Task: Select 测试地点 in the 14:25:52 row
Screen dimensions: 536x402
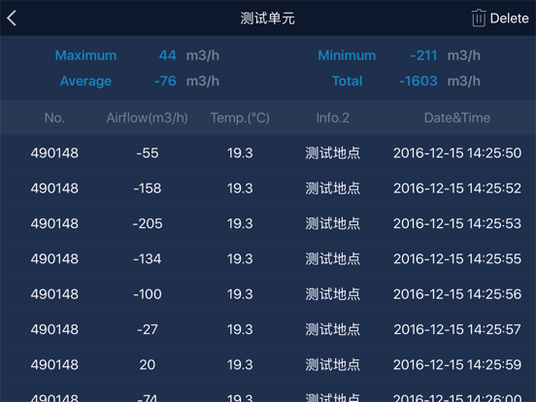Action: point(333,188)
